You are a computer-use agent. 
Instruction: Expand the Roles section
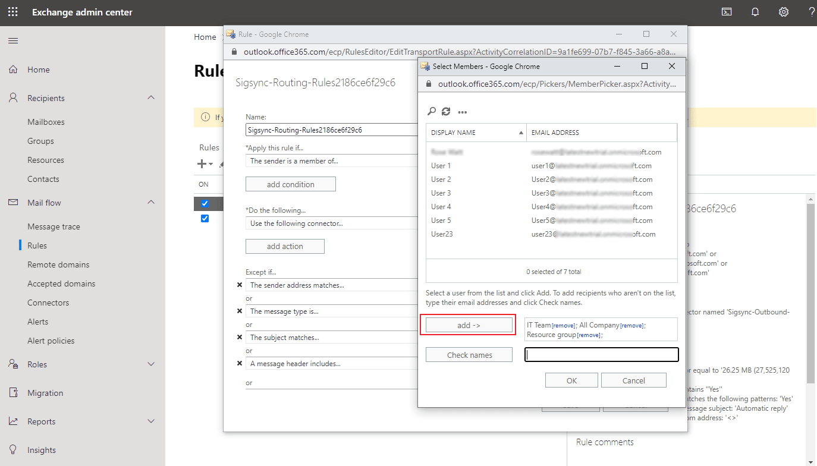pos(151,364)
